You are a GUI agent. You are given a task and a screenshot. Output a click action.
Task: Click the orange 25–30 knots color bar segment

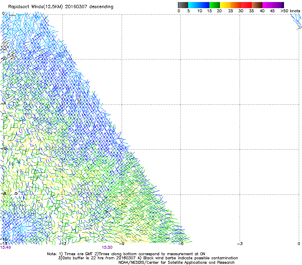click(x=236, y=5)
